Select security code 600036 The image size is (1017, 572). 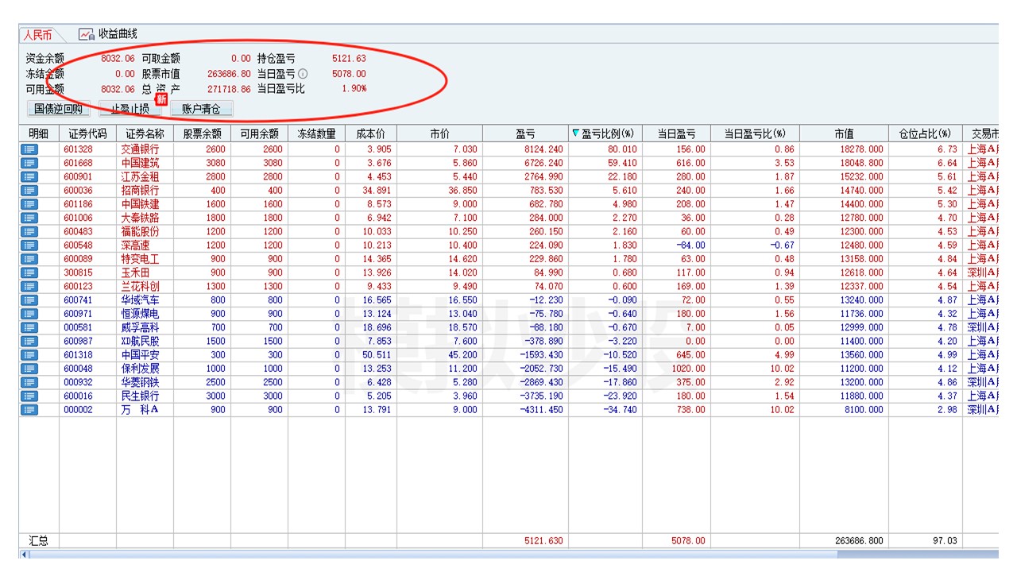[78, 191]
